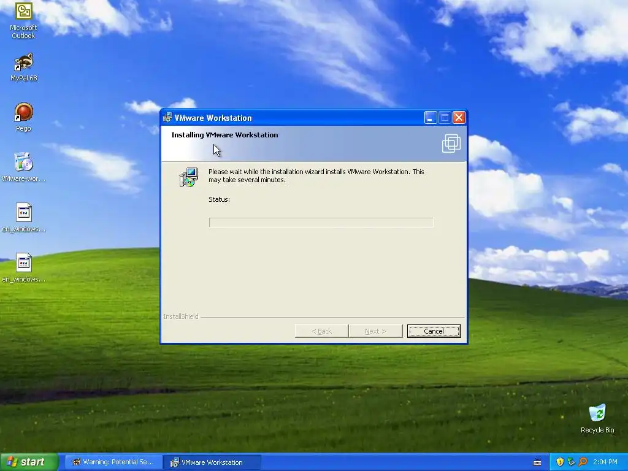This screenshot has height=471, width=628.
Task: Click the Safely Remove Hardware tray icon
Action: tap(571, 462)
